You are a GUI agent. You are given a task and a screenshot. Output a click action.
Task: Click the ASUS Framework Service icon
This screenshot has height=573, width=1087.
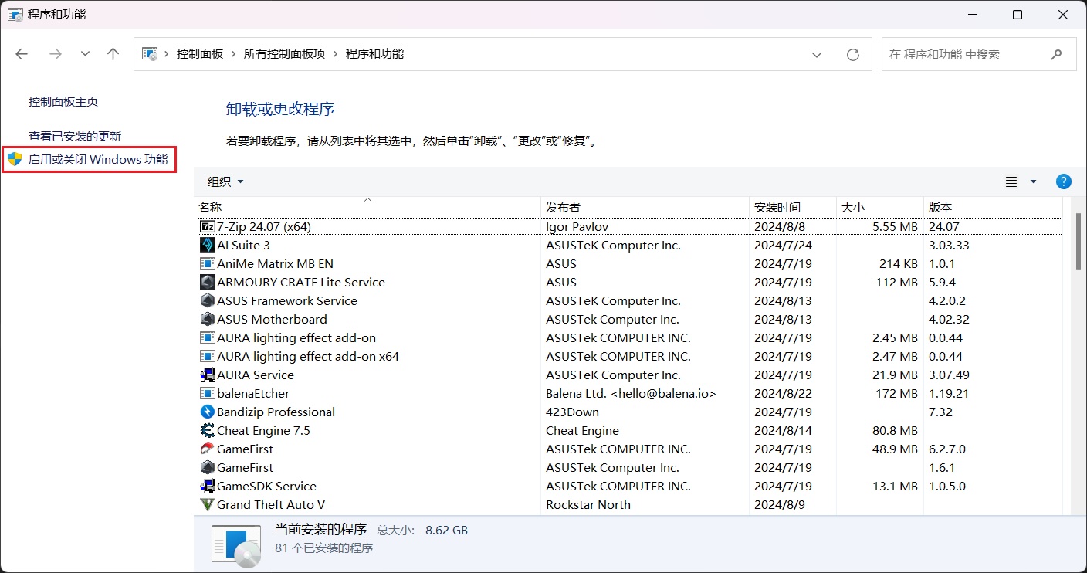coord(207,300)
